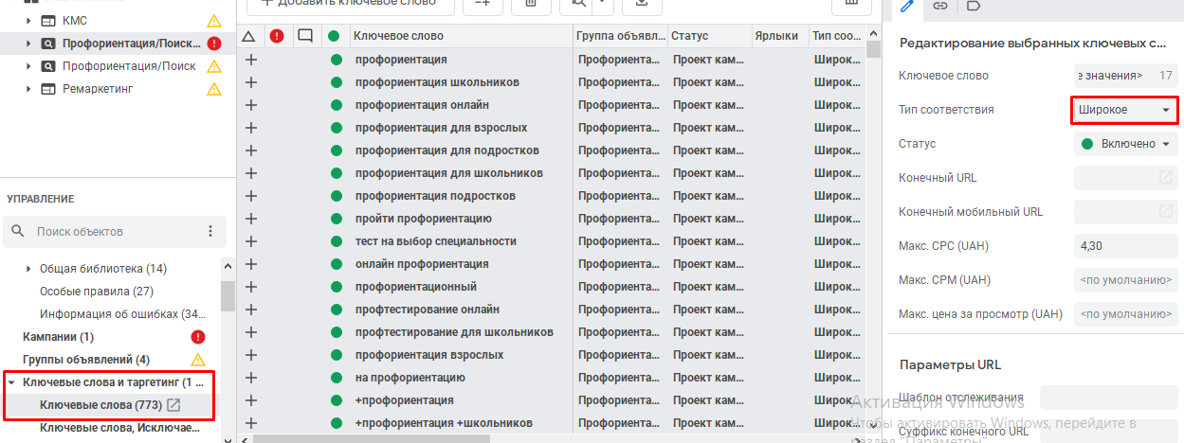Viewport: 1184px width, 443px height.
Task: Click the plus icon in 'профориентация школьников' row
Action: (251, 82)
